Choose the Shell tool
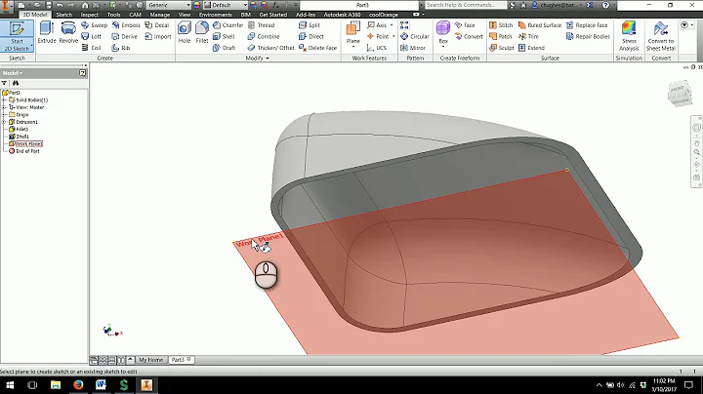703x394 pixels. pos(224,36)
